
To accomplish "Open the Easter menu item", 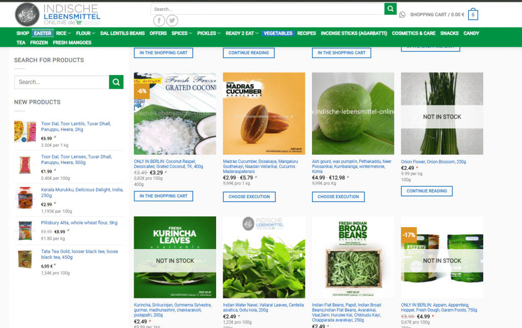I will click(43, 33).
